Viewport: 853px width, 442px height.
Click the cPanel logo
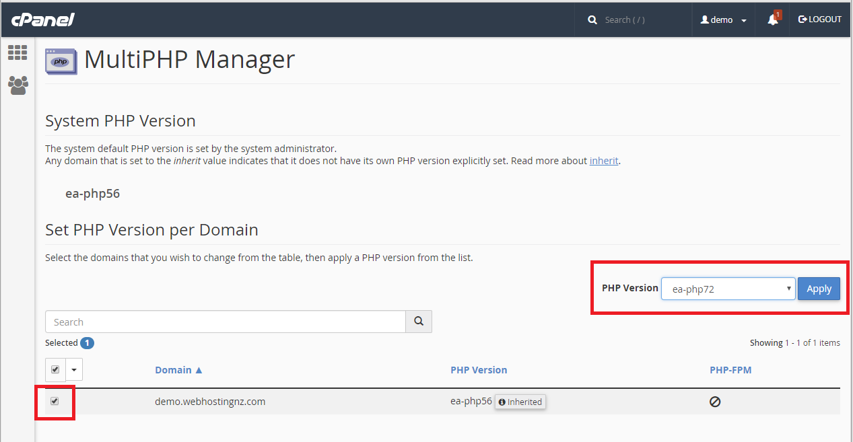[x=42, y=20]
